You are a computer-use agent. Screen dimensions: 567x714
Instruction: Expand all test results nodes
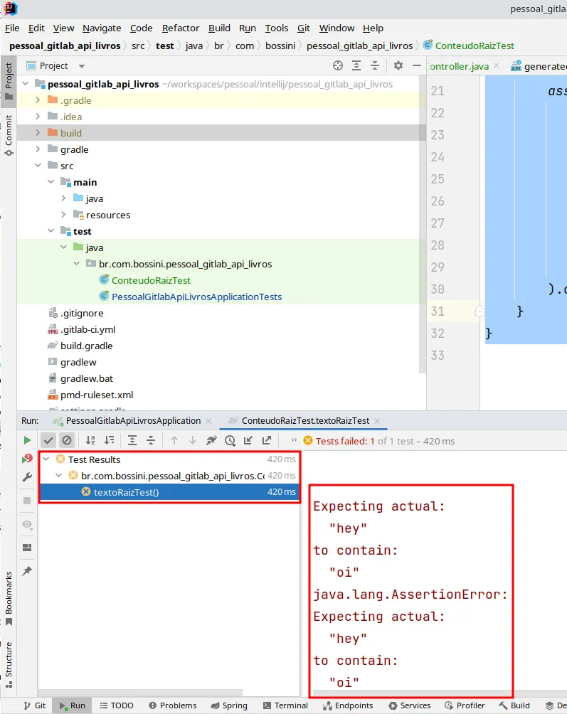132,440
